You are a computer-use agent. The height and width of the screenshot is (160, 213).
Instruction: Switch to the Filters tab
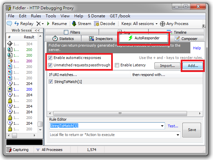[x=72, y=32]
